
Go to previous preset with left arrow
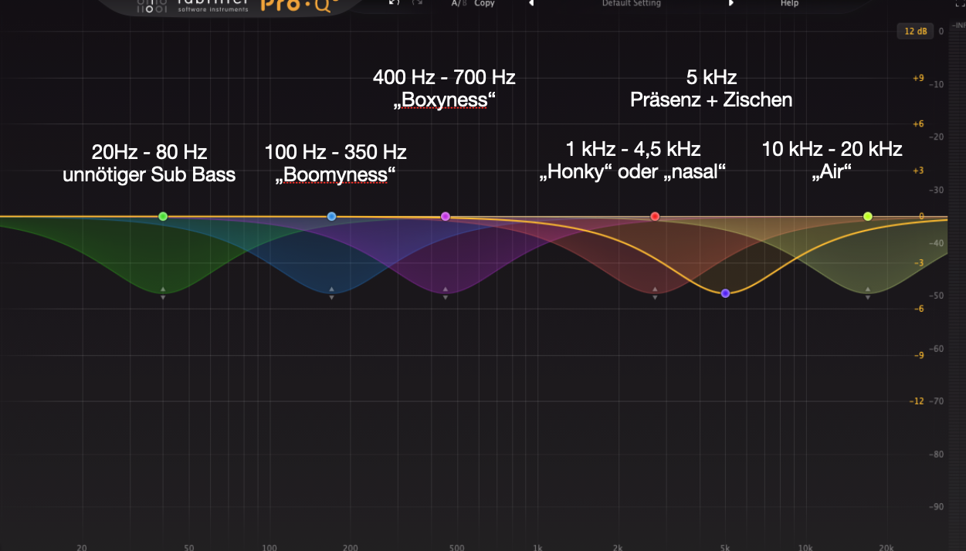(x=531, y=4)
